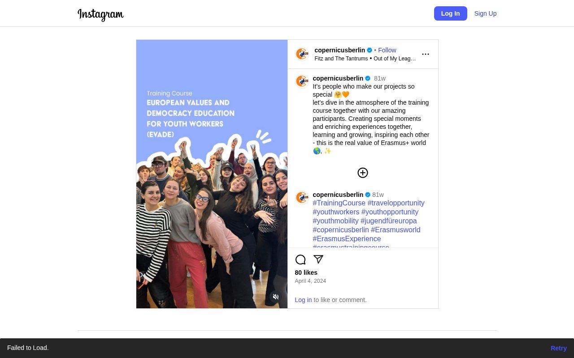View the 80 likes list

tap(306, 273)
